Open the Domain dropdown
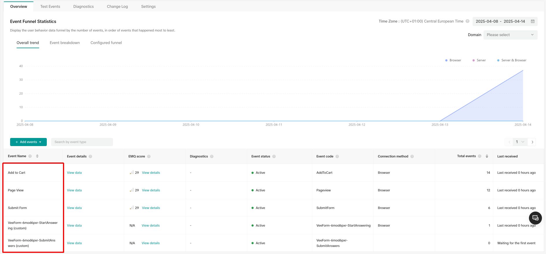 point(510,35)
